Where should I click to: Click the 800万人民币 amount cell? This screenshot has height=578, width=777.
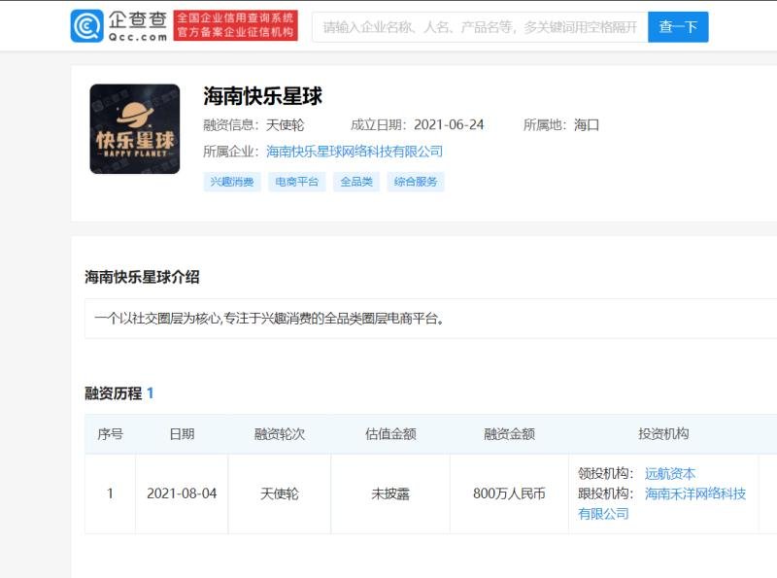509,493
